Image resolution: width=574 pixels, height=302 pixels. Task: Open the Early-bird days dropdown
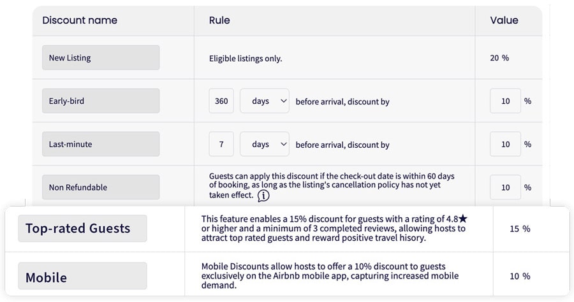(x=264, y=101)
